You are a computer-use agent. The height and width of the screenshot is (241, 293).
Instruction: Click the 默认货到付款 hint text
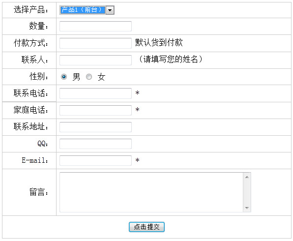(159, 43)
